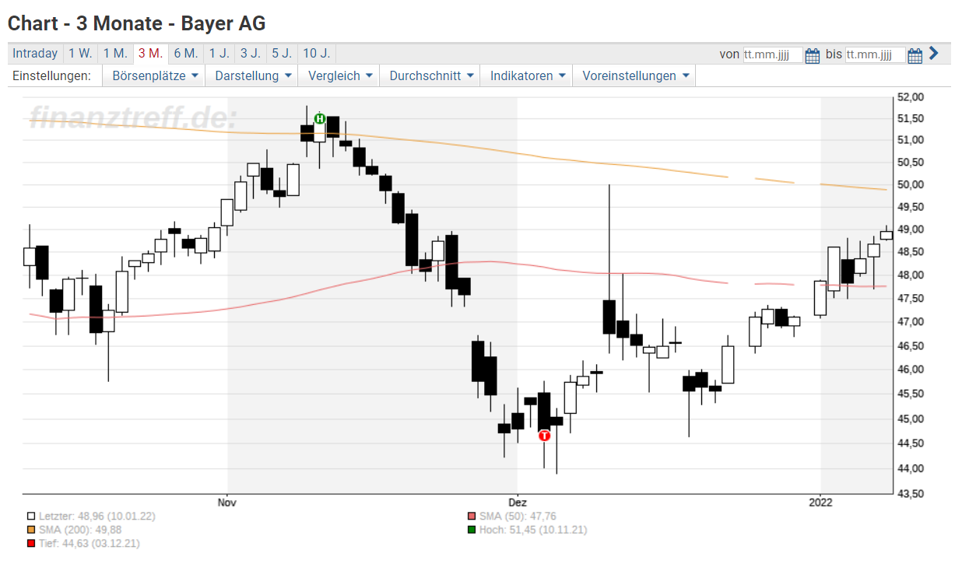
Task: Click the 52,00 y-axis price label
Action: point(910,97)
